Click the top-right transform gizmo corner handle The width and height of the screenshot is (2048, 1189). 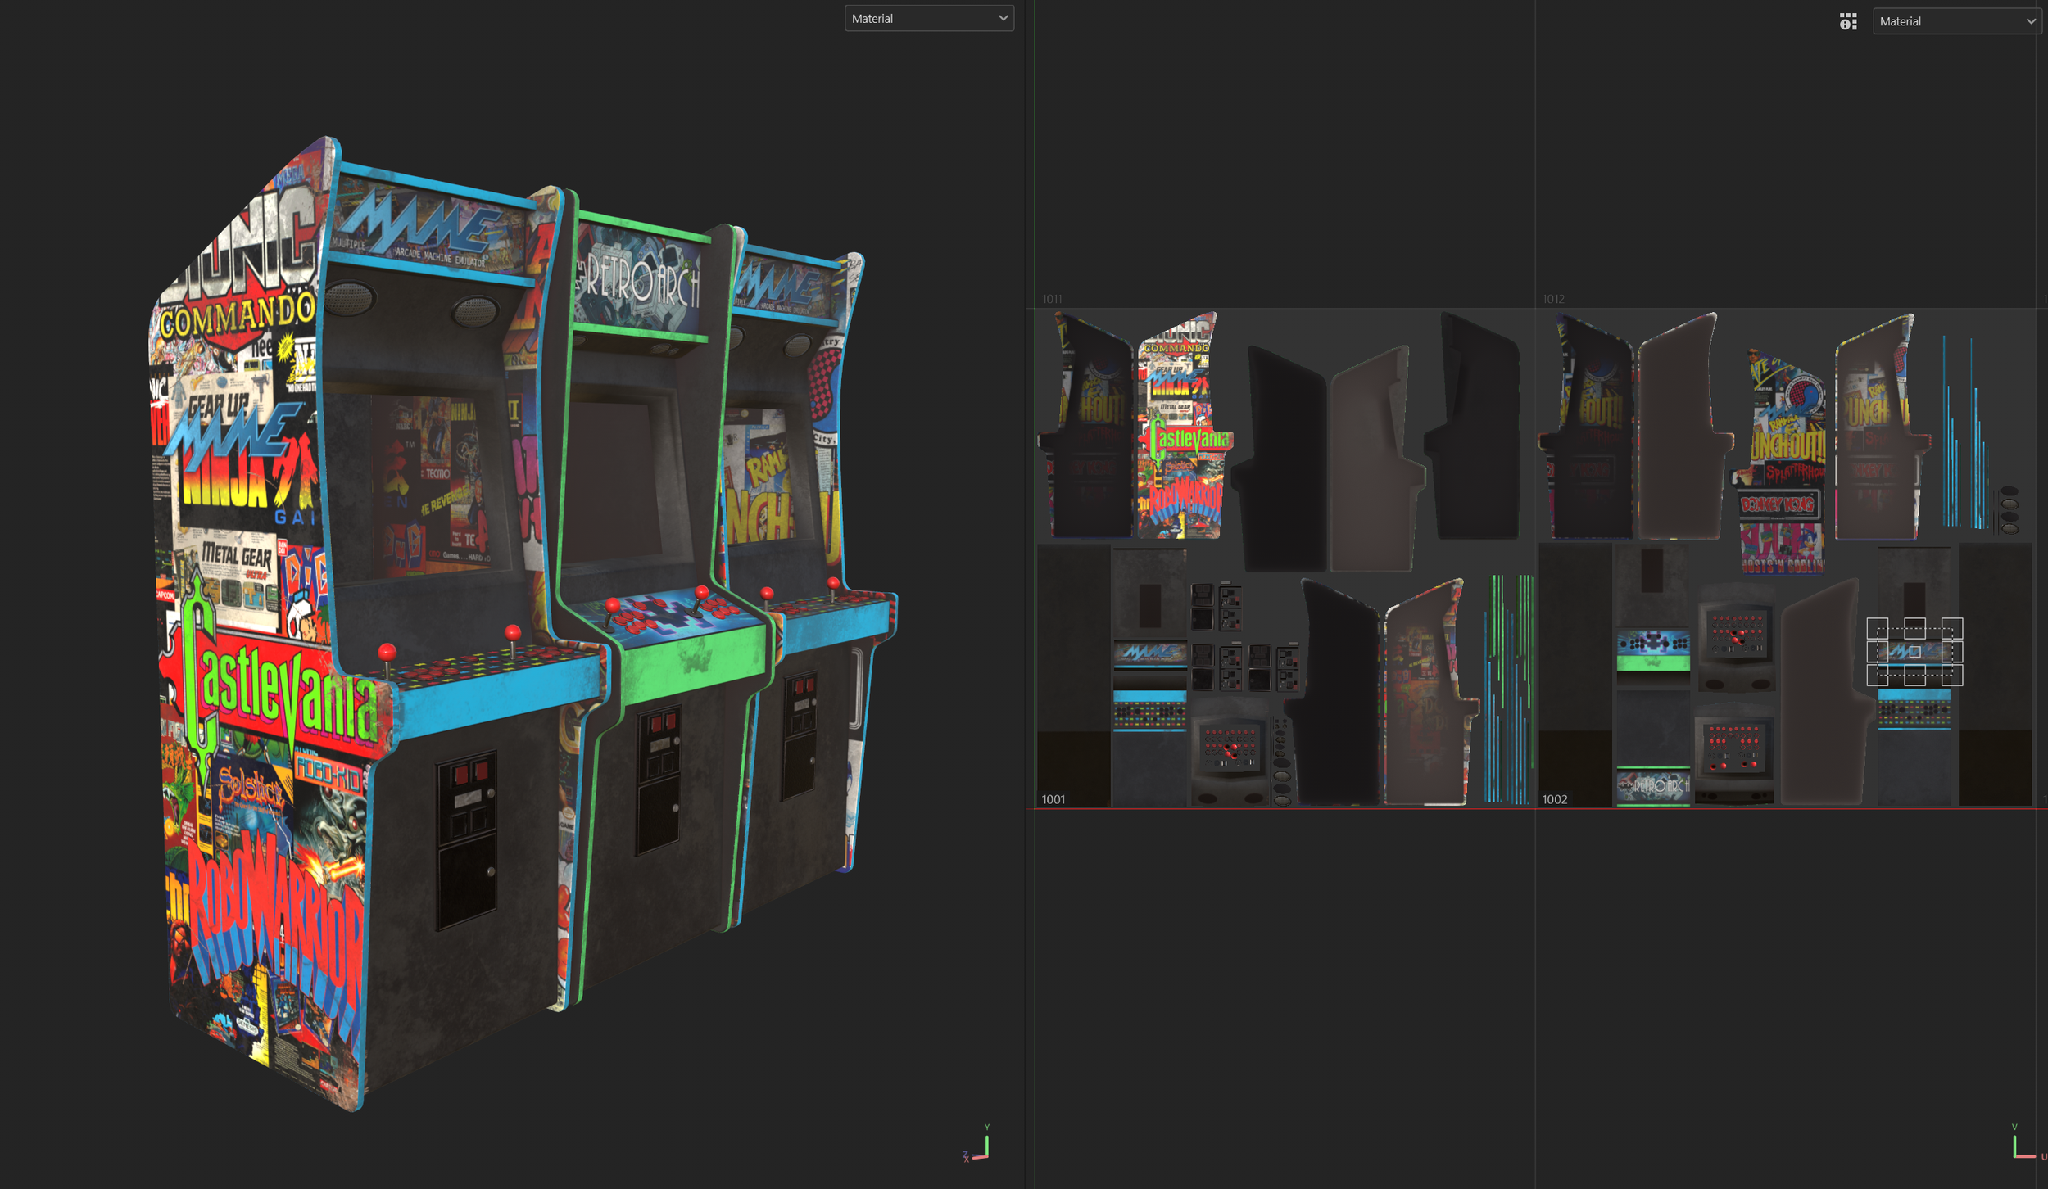(x=1952, y=628)
